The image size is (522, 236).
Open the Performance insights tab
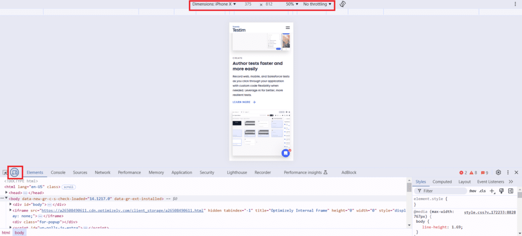coord(306,172)
